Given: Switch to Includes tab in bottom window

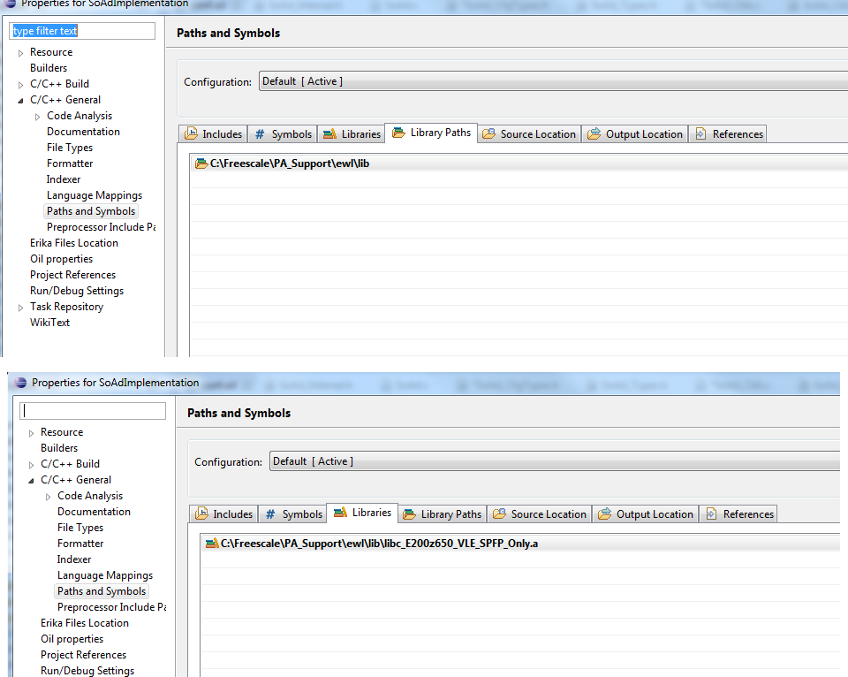Looking at the screenshot, I should tap(223, 513).
